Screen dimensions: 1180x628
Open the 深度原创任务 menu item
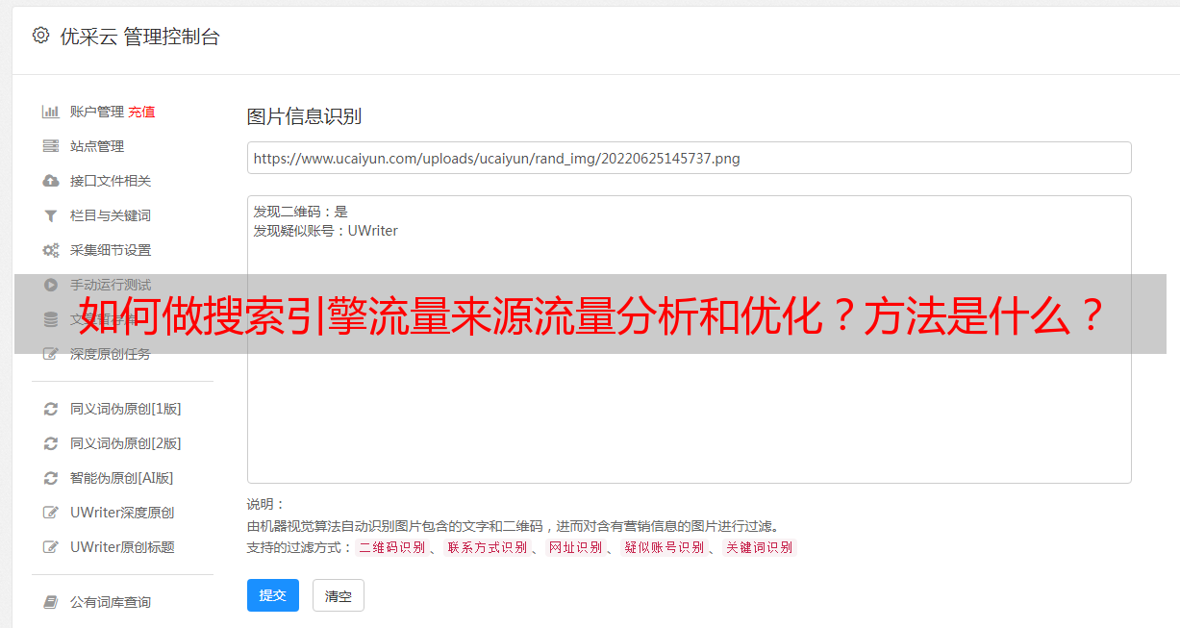111,354
